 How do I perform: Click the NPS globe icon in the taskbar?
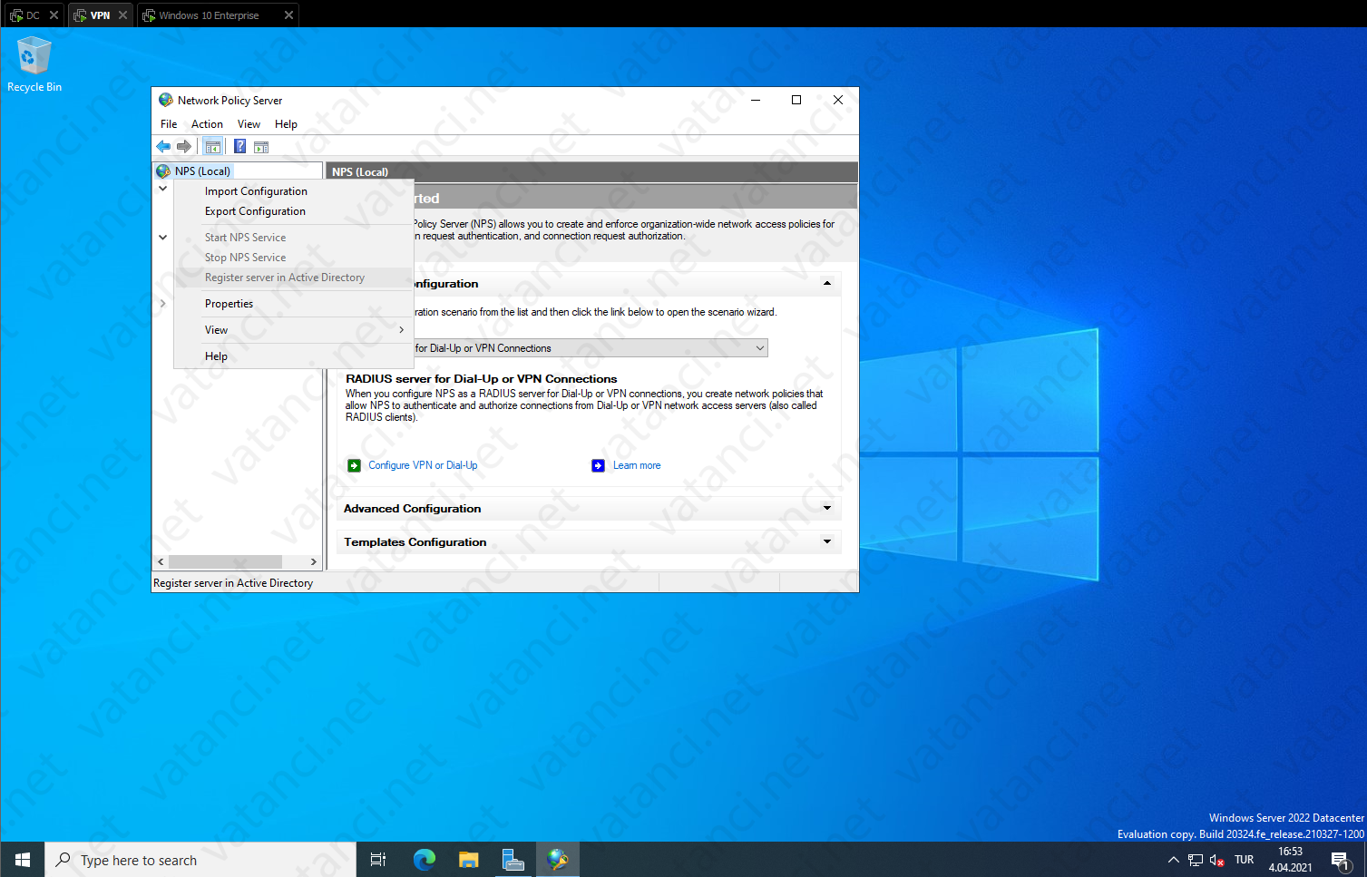point(557,859)
